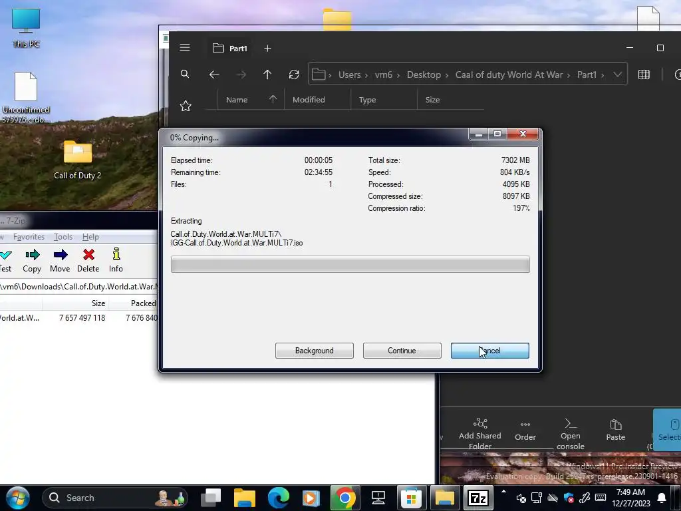This screenshot has width=681, height=511.
Task: Click the taskbar Search box
Action: (x=115, y=498)
